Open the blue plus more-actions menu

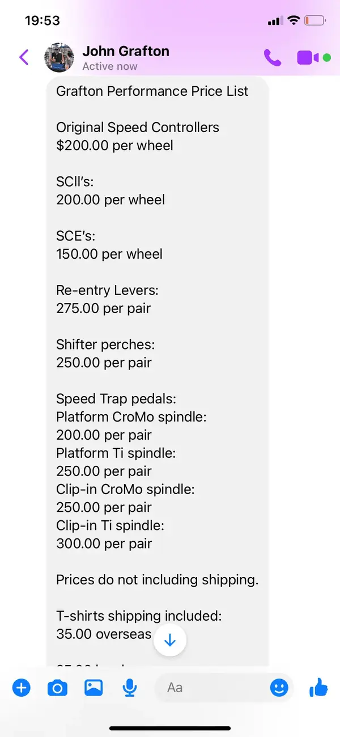click(x=22, y=688)
